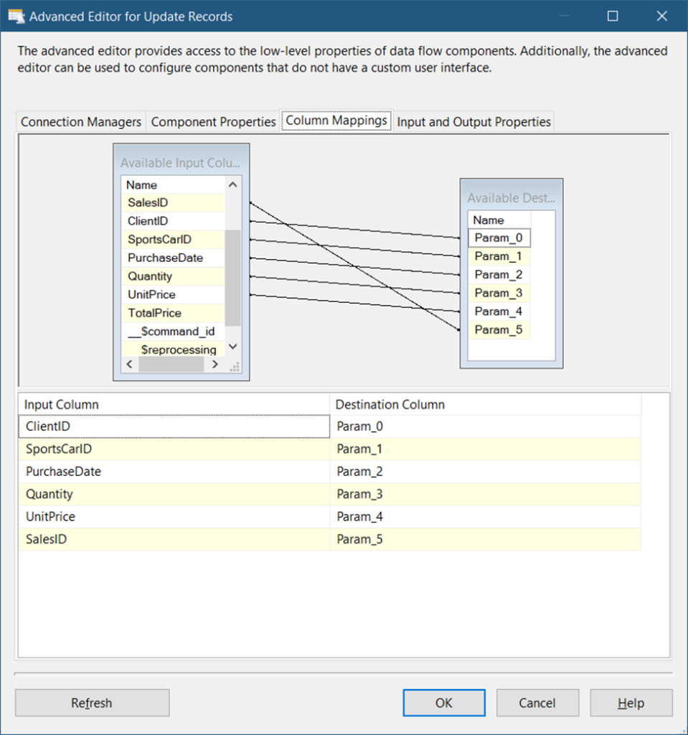
Task: Open the Param_5 destination column cell
Action: pyautogui.click(x=485, y=539)
